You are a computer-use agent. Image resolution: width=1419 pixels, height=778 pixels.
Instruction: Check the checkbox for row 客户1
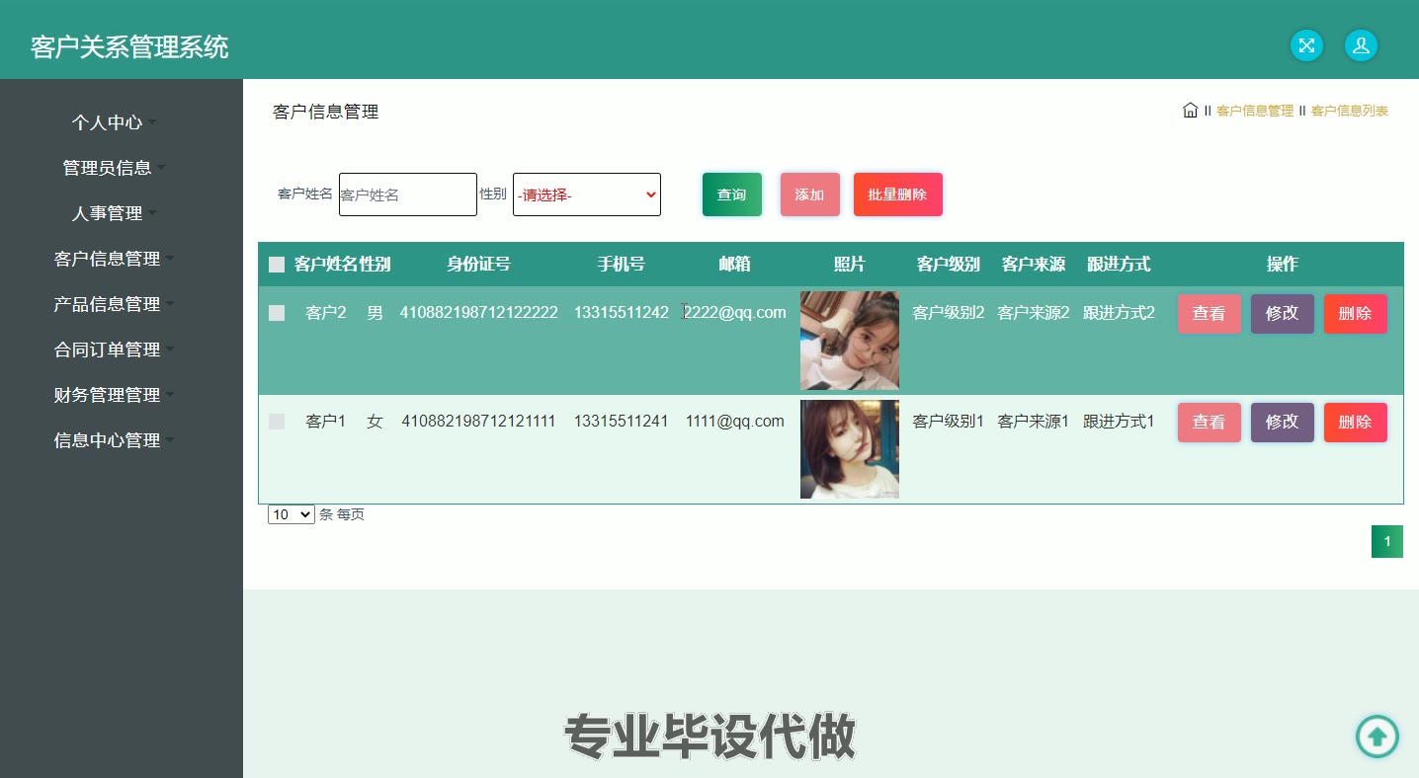coord(277,422)
